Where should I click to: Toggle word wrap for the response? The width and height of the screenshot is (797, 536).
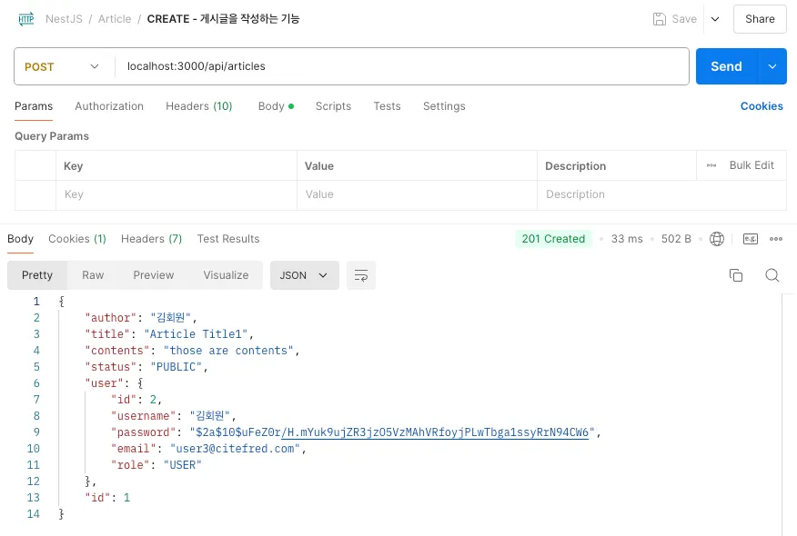pos(361,275)
